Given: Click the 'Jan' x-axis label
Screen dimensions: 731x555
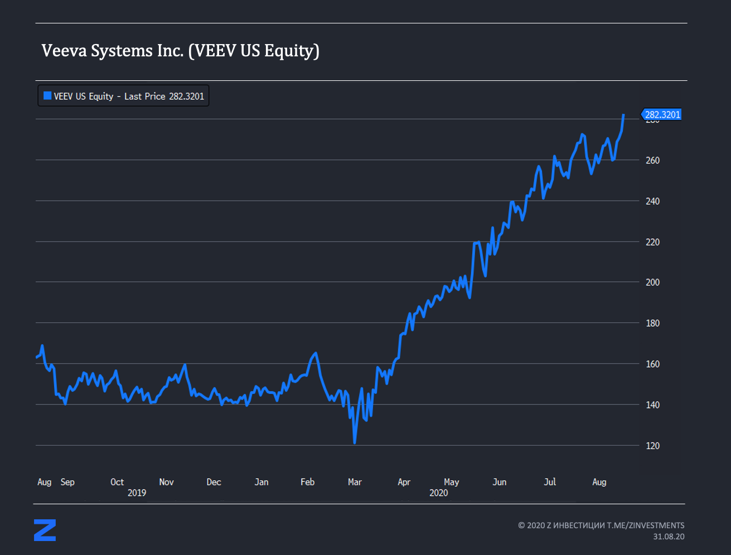Looking at the screenshot, I should [262, 482].
